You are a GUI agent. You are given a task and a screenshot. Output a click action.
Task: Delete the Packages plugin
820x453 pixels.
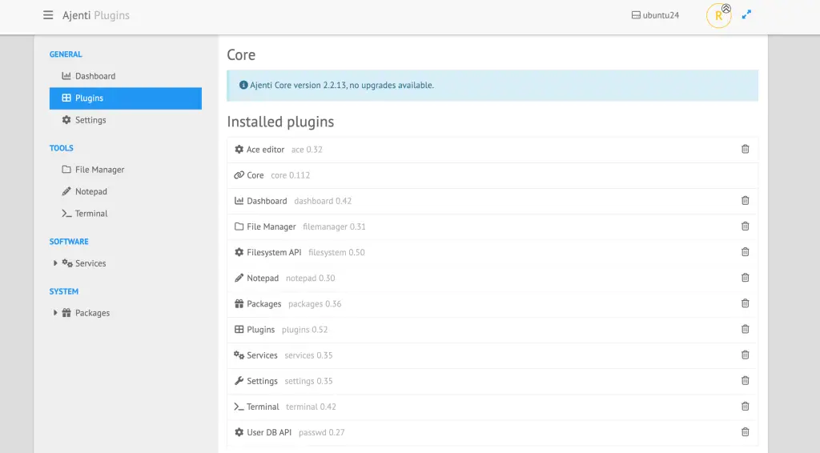coord(746,303)
